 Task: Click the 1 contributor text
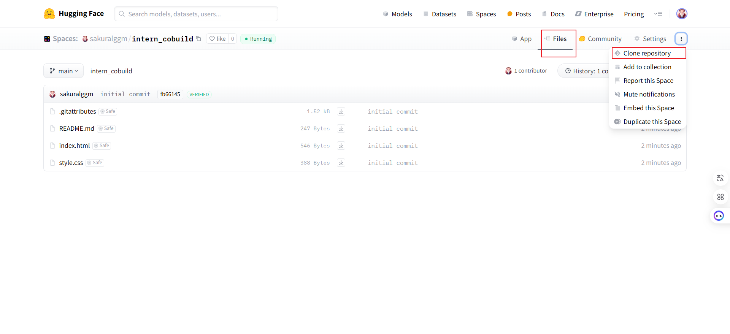[x=530, y=71]
